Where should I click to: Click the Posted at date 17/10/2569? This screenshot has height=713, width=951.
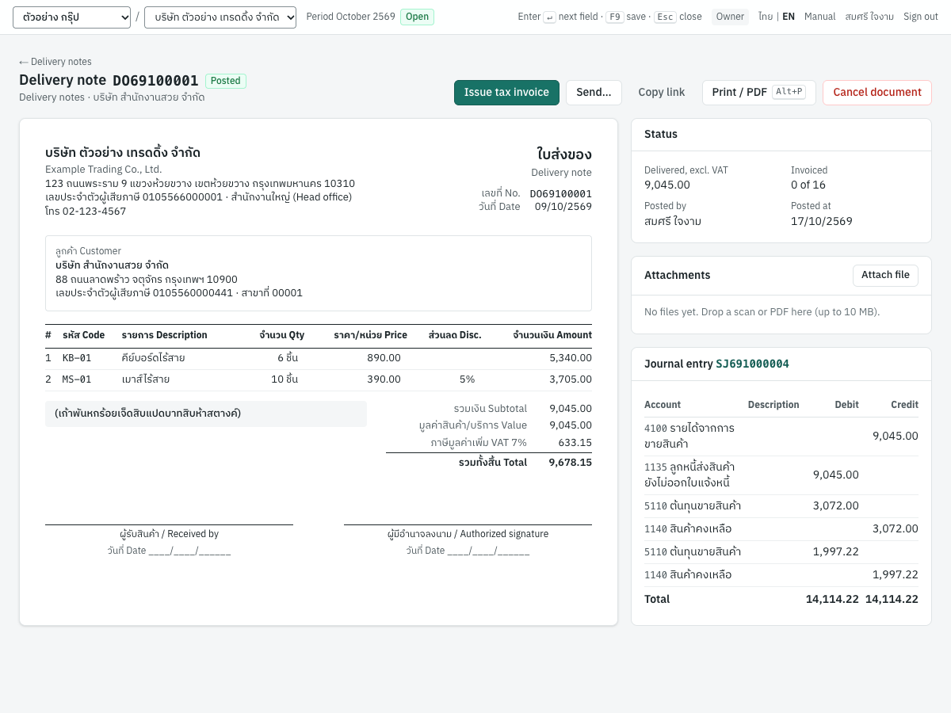pyautogui.click(x=822, y=221)
